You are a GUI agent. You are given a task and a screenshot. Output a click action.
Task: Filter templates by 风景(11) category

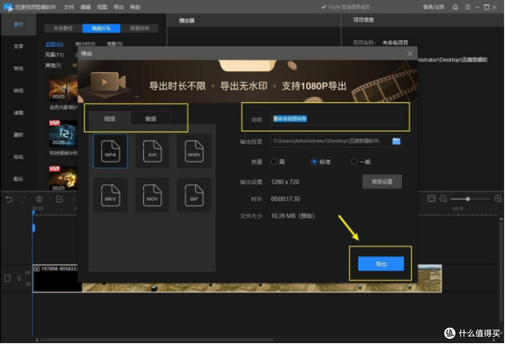pos(54,54)
